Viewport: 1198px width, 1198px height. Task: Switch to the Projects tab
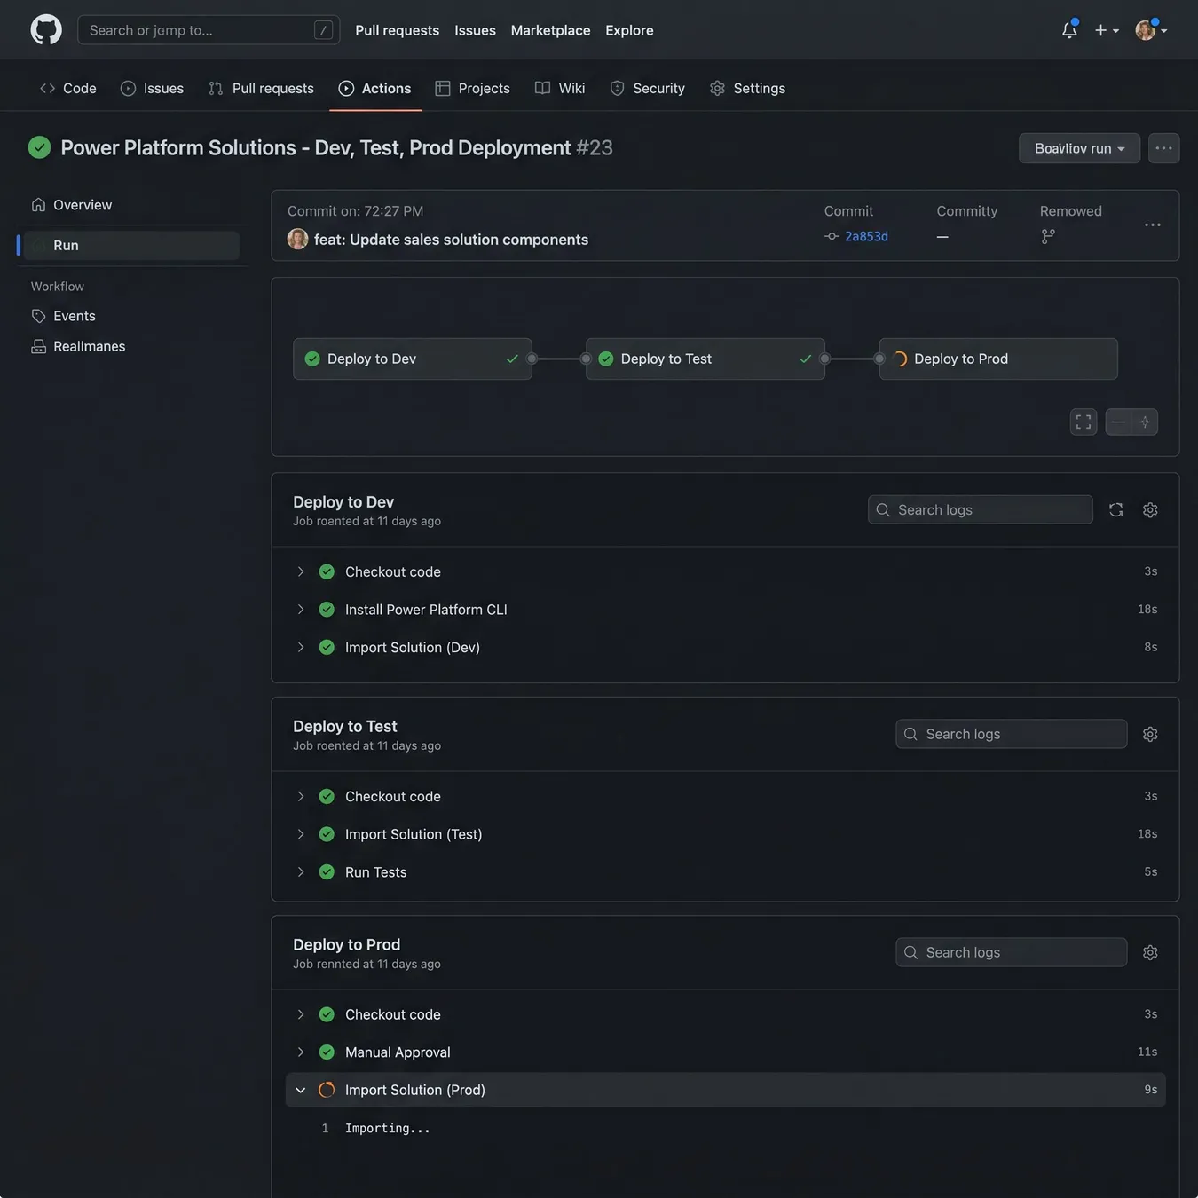pyautogui.click(x=472, y=88)
